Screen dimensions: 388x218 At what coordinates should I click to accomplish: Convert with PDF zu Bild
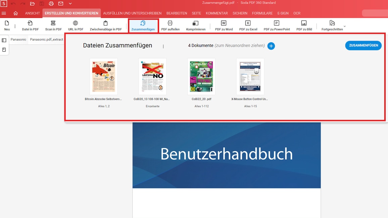(304, 26)
